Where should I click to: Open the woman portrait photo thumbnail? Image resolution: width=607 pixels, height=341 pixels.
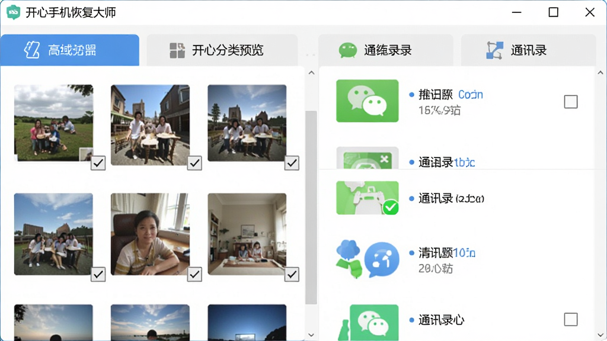pyautogui.click(x=150, y=234)
